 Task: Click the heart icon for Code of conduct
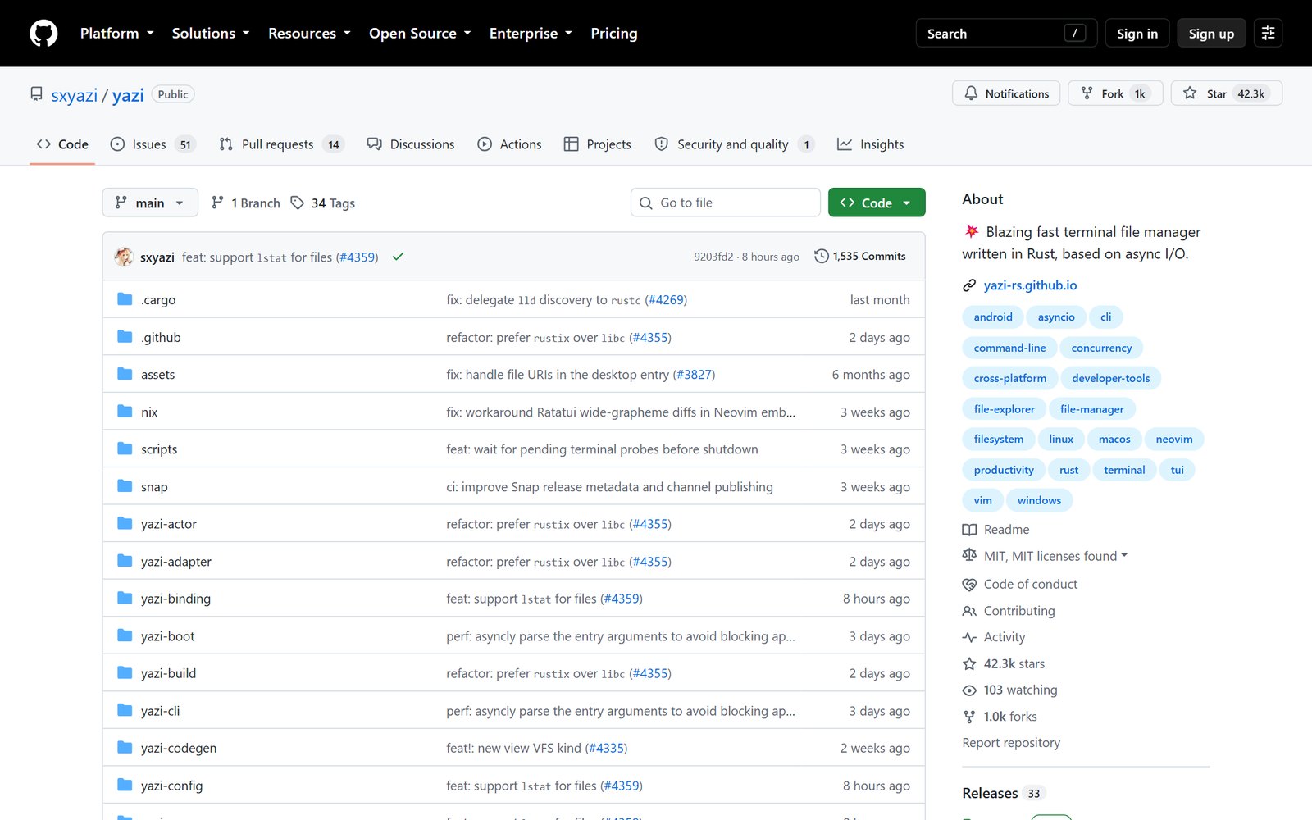[969, 584]
